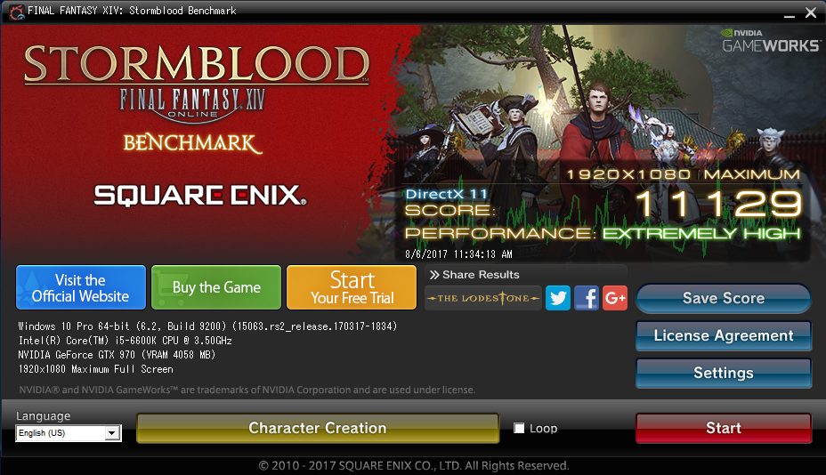The image size is (826, 475).
Task: Start the benchmark with red Start button
Action: 724,428
